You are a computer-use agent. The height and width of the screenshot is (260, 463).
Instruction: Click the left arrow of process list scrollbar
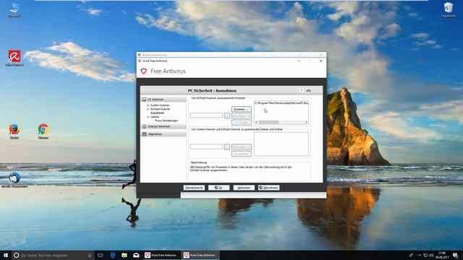(256, 122)
